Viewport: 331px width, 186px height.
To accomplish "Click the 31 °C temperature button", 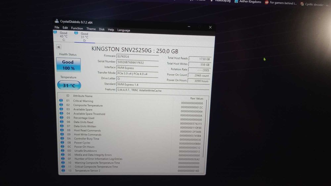I will pyautogui.click(x=69, y=85).
